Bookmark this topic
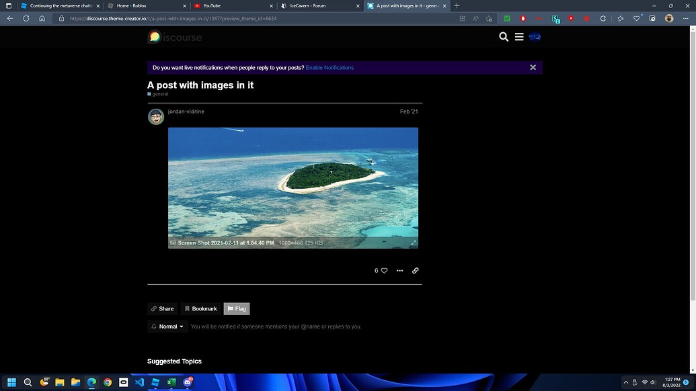This screenshot has height=391, width=696. tap(200, 309)
